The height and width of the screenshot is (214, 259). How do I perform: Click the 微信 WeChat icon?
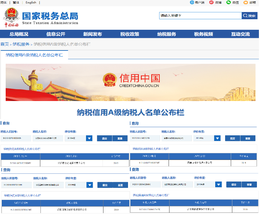229,2
